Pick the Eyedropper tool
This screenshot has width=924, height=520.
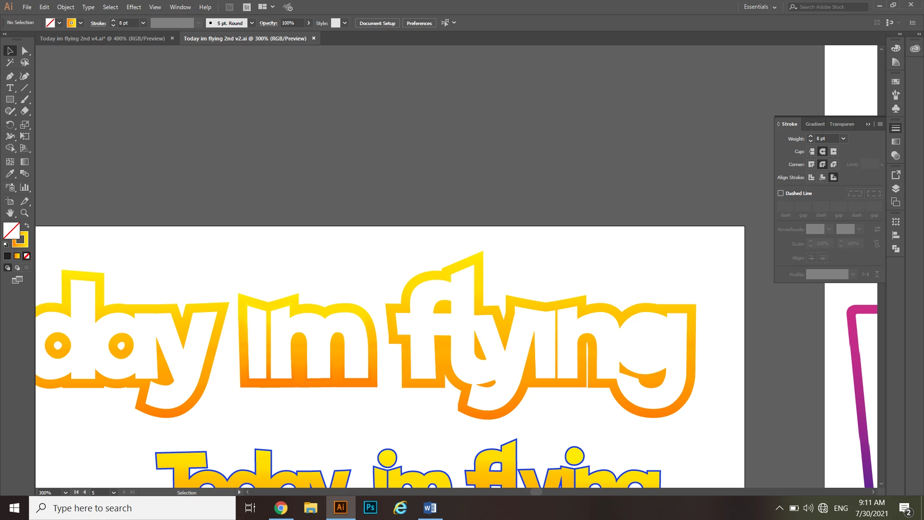(10, 174)
